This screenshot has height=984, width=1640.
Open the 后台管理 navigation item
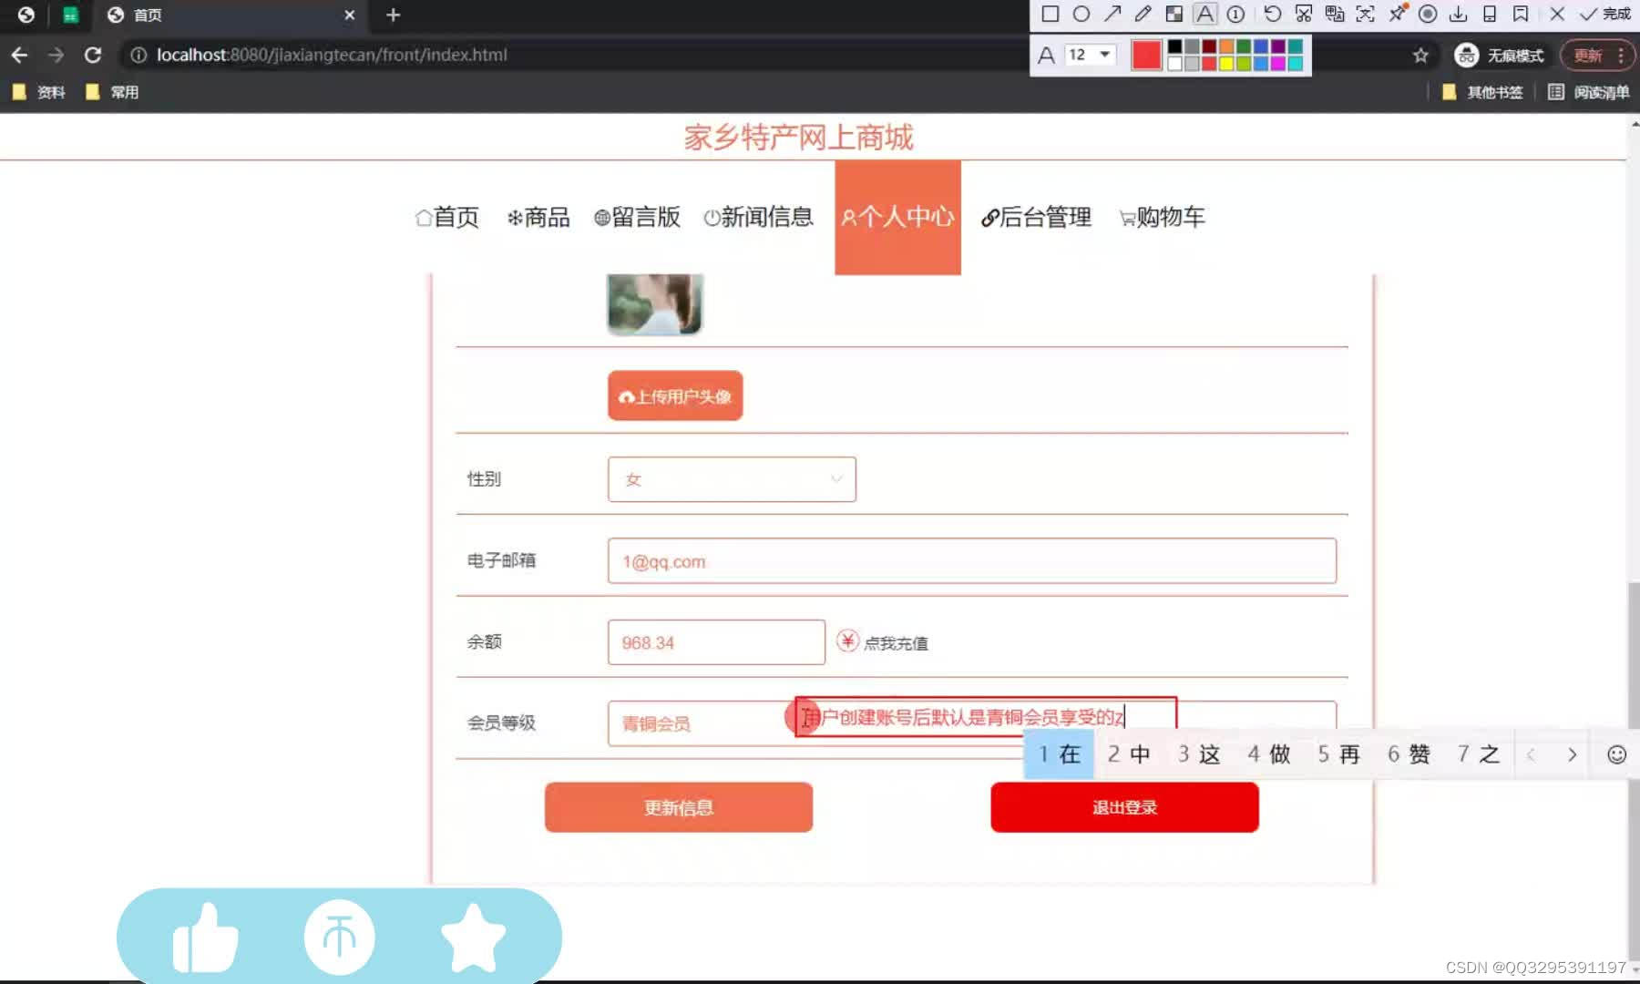point(1036,217)
